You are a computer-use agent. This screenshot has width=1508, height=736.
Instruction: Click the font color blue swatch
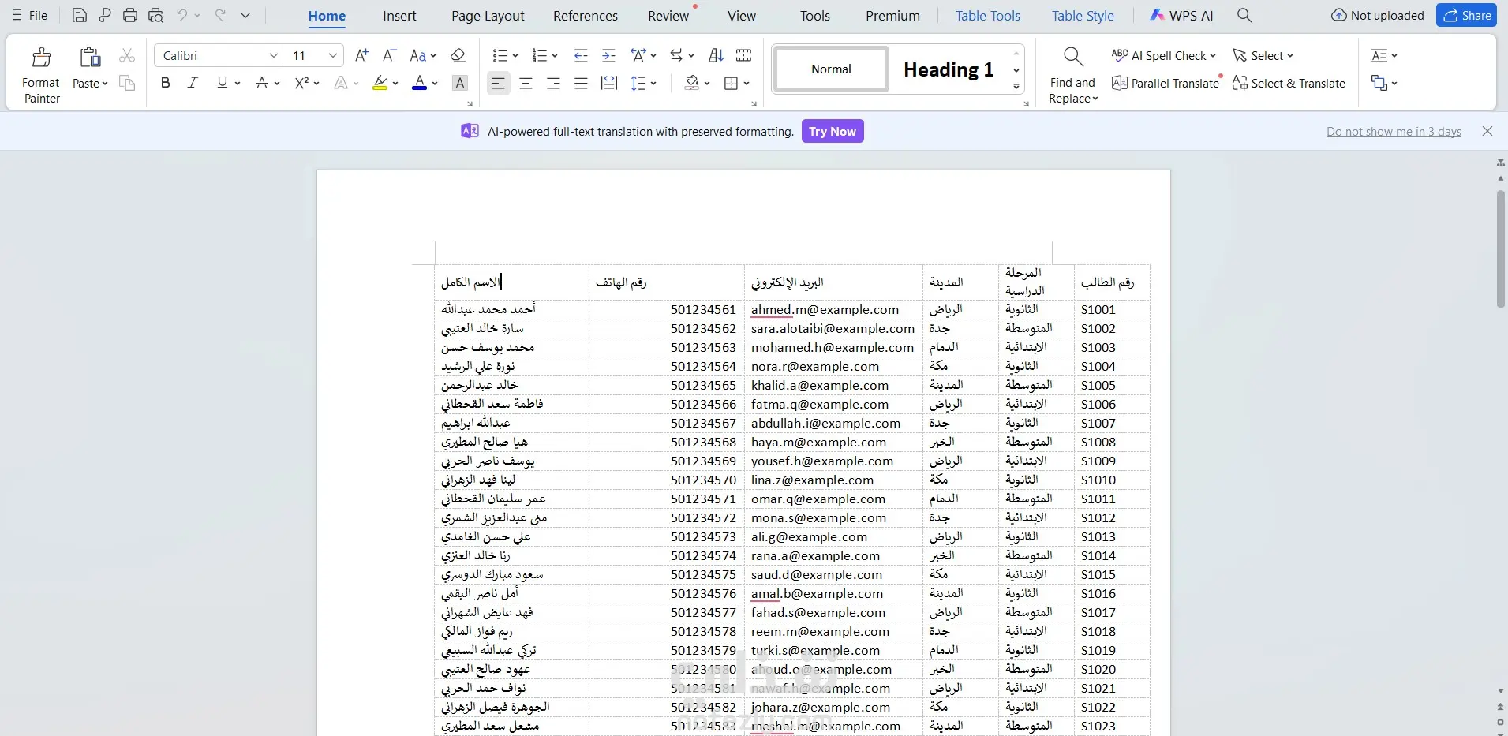click(420, 83)
